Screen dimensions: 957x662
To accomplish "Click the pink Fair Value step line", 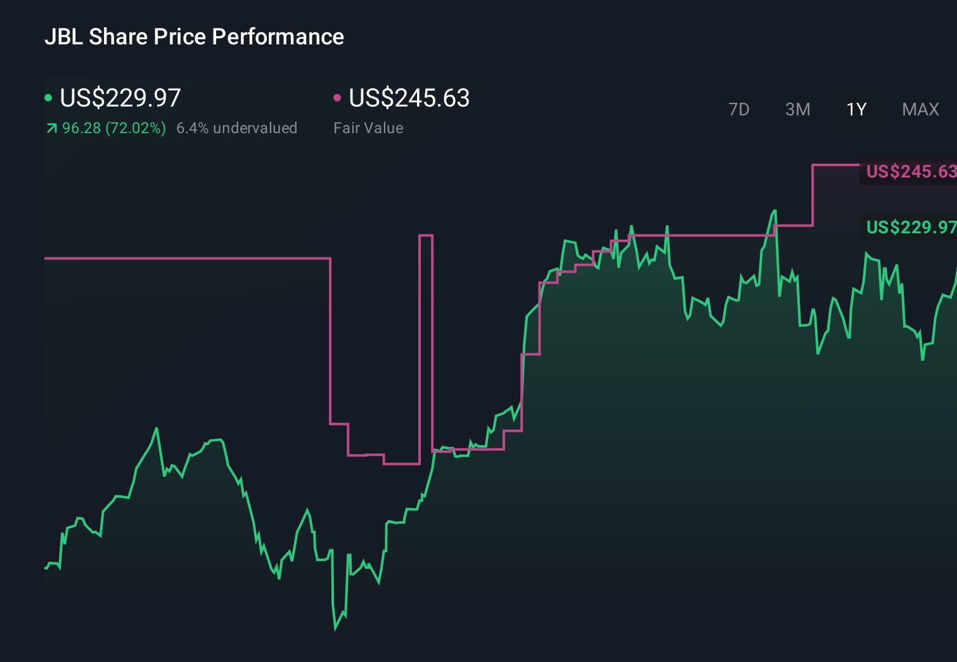I will pos(190,258).
